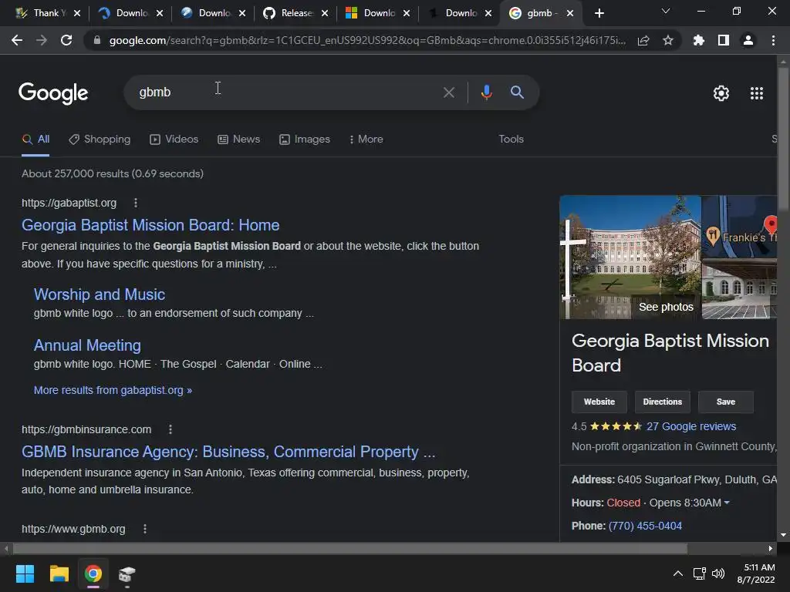This screenshot has height=592, width=790.
Task: Open the Annual Meeting sublink
Action: (x=87, y=345)
